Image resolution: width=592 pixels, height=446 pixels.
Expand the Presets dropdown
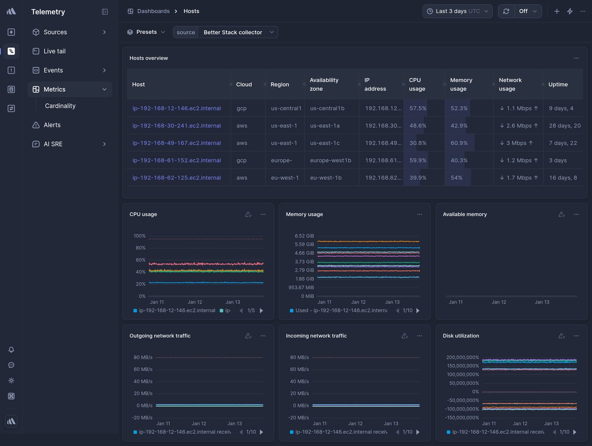click(x=146, y=31)
